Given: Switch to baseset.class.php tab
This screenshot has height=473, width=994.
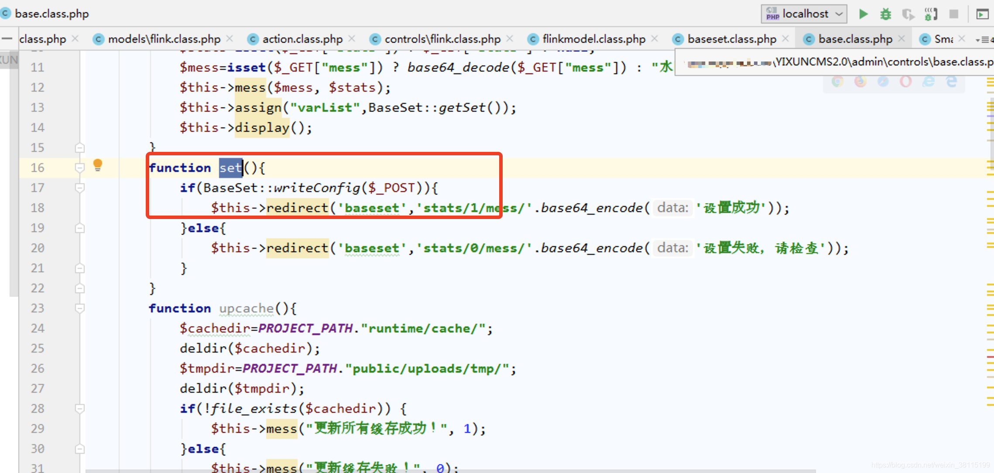Looking at the screenshot, I should (x=732, y=39).
